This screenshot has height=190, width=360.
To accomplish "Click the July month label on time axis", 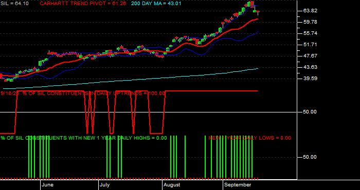I will tap(105, 185).
